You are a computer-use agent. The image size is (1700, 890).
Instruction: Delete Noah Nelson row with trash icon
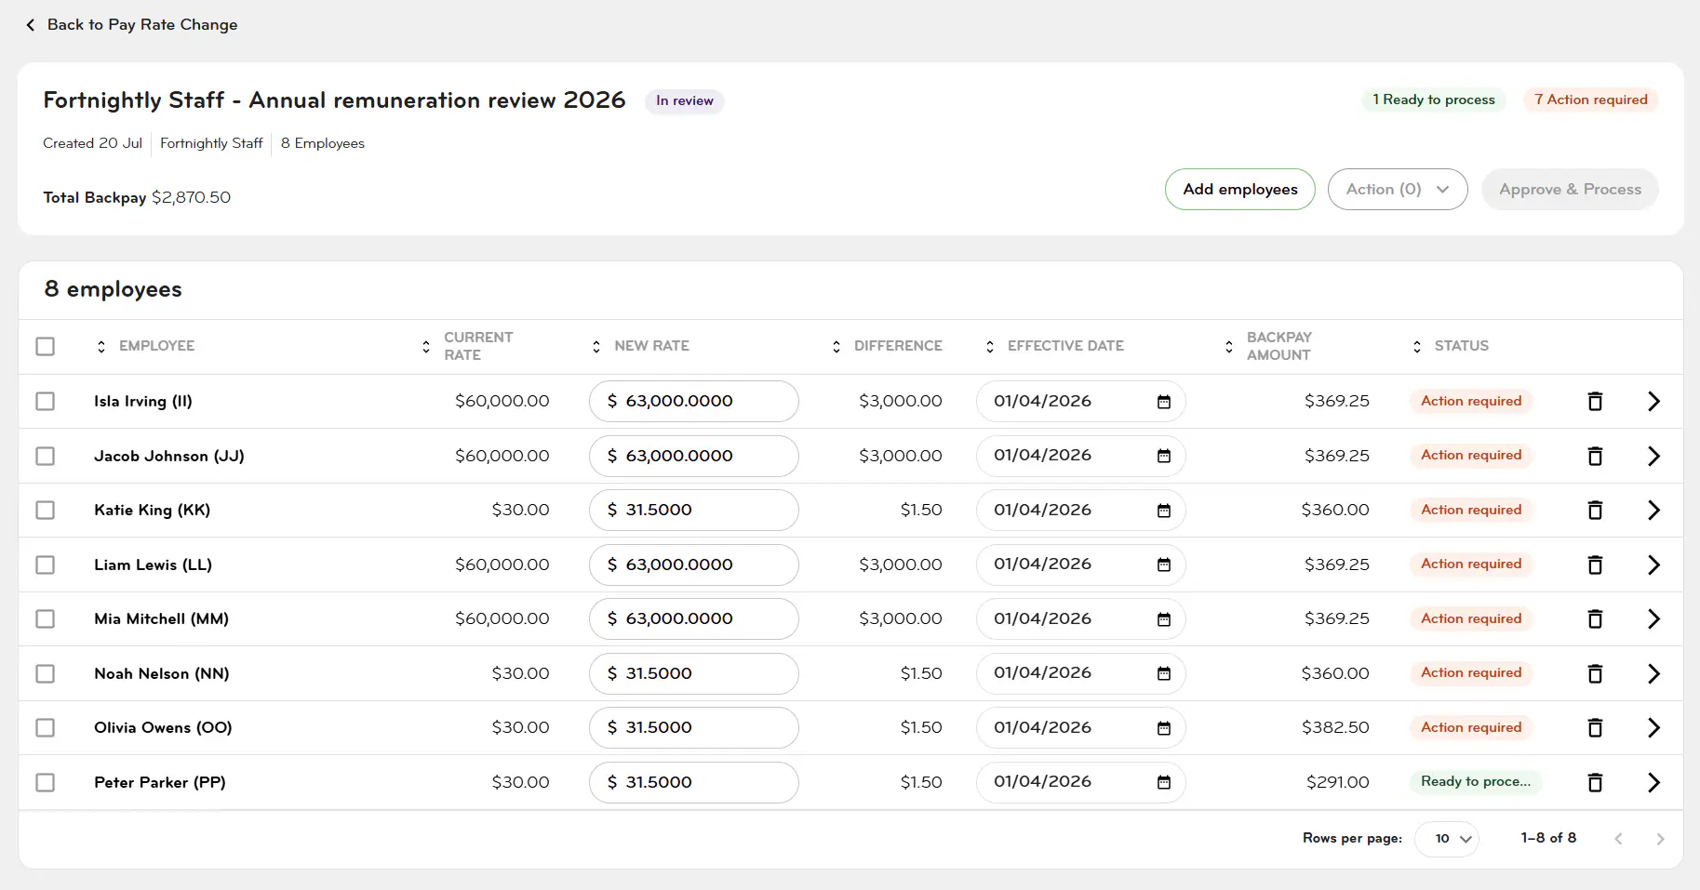point(1595,673)
